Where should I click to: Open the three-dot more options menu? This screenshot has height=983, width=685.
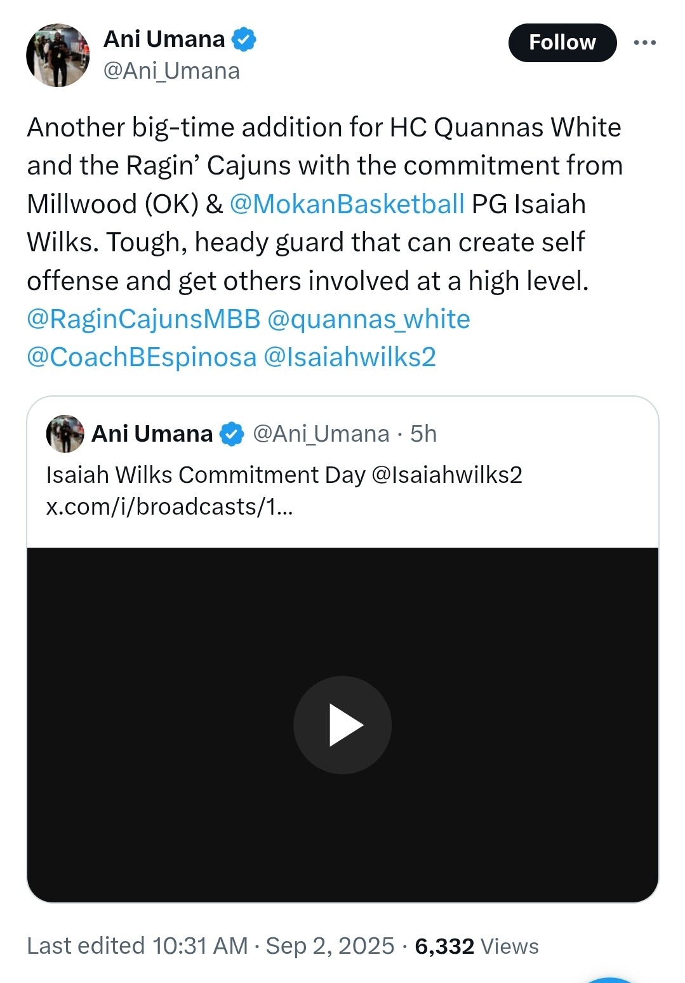coord(644,43)
